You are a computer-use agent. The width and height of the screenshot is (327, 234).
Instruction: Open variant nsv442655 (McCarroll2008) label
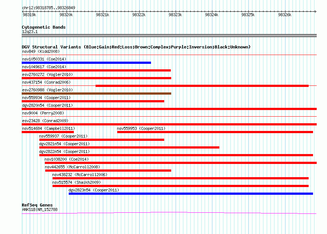tap(72, 167)
